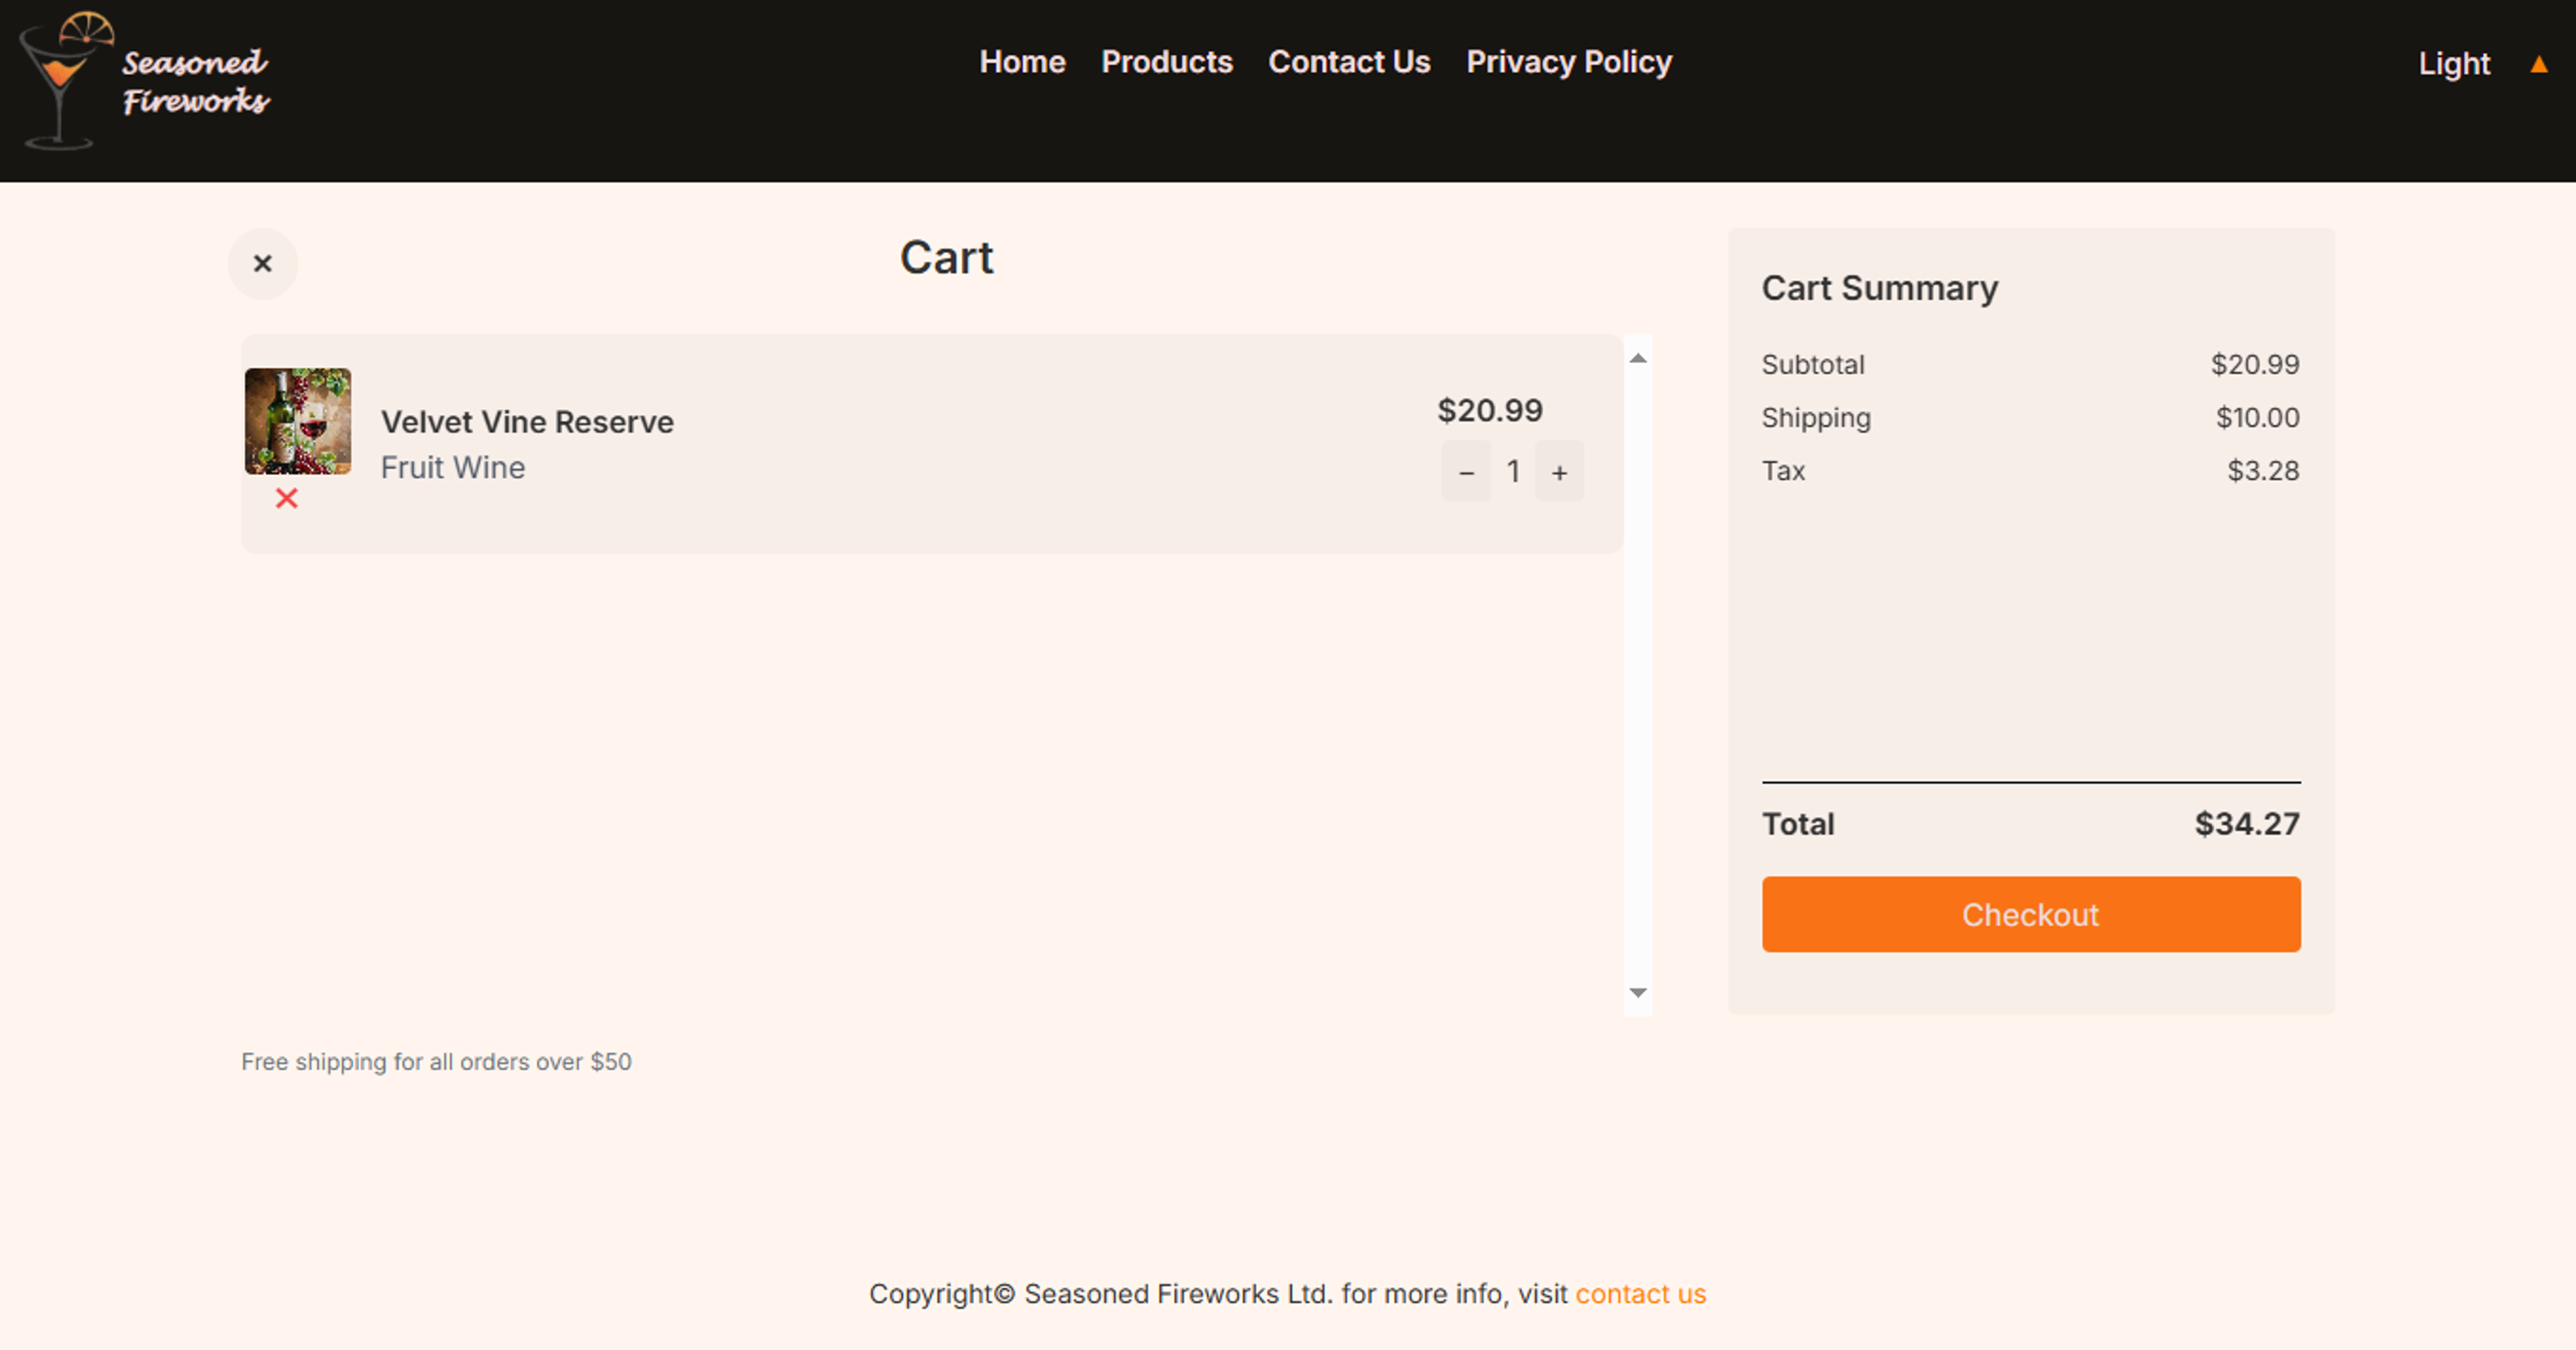
Task: Proceed with the Checkout button
Action: (2031, 914)
